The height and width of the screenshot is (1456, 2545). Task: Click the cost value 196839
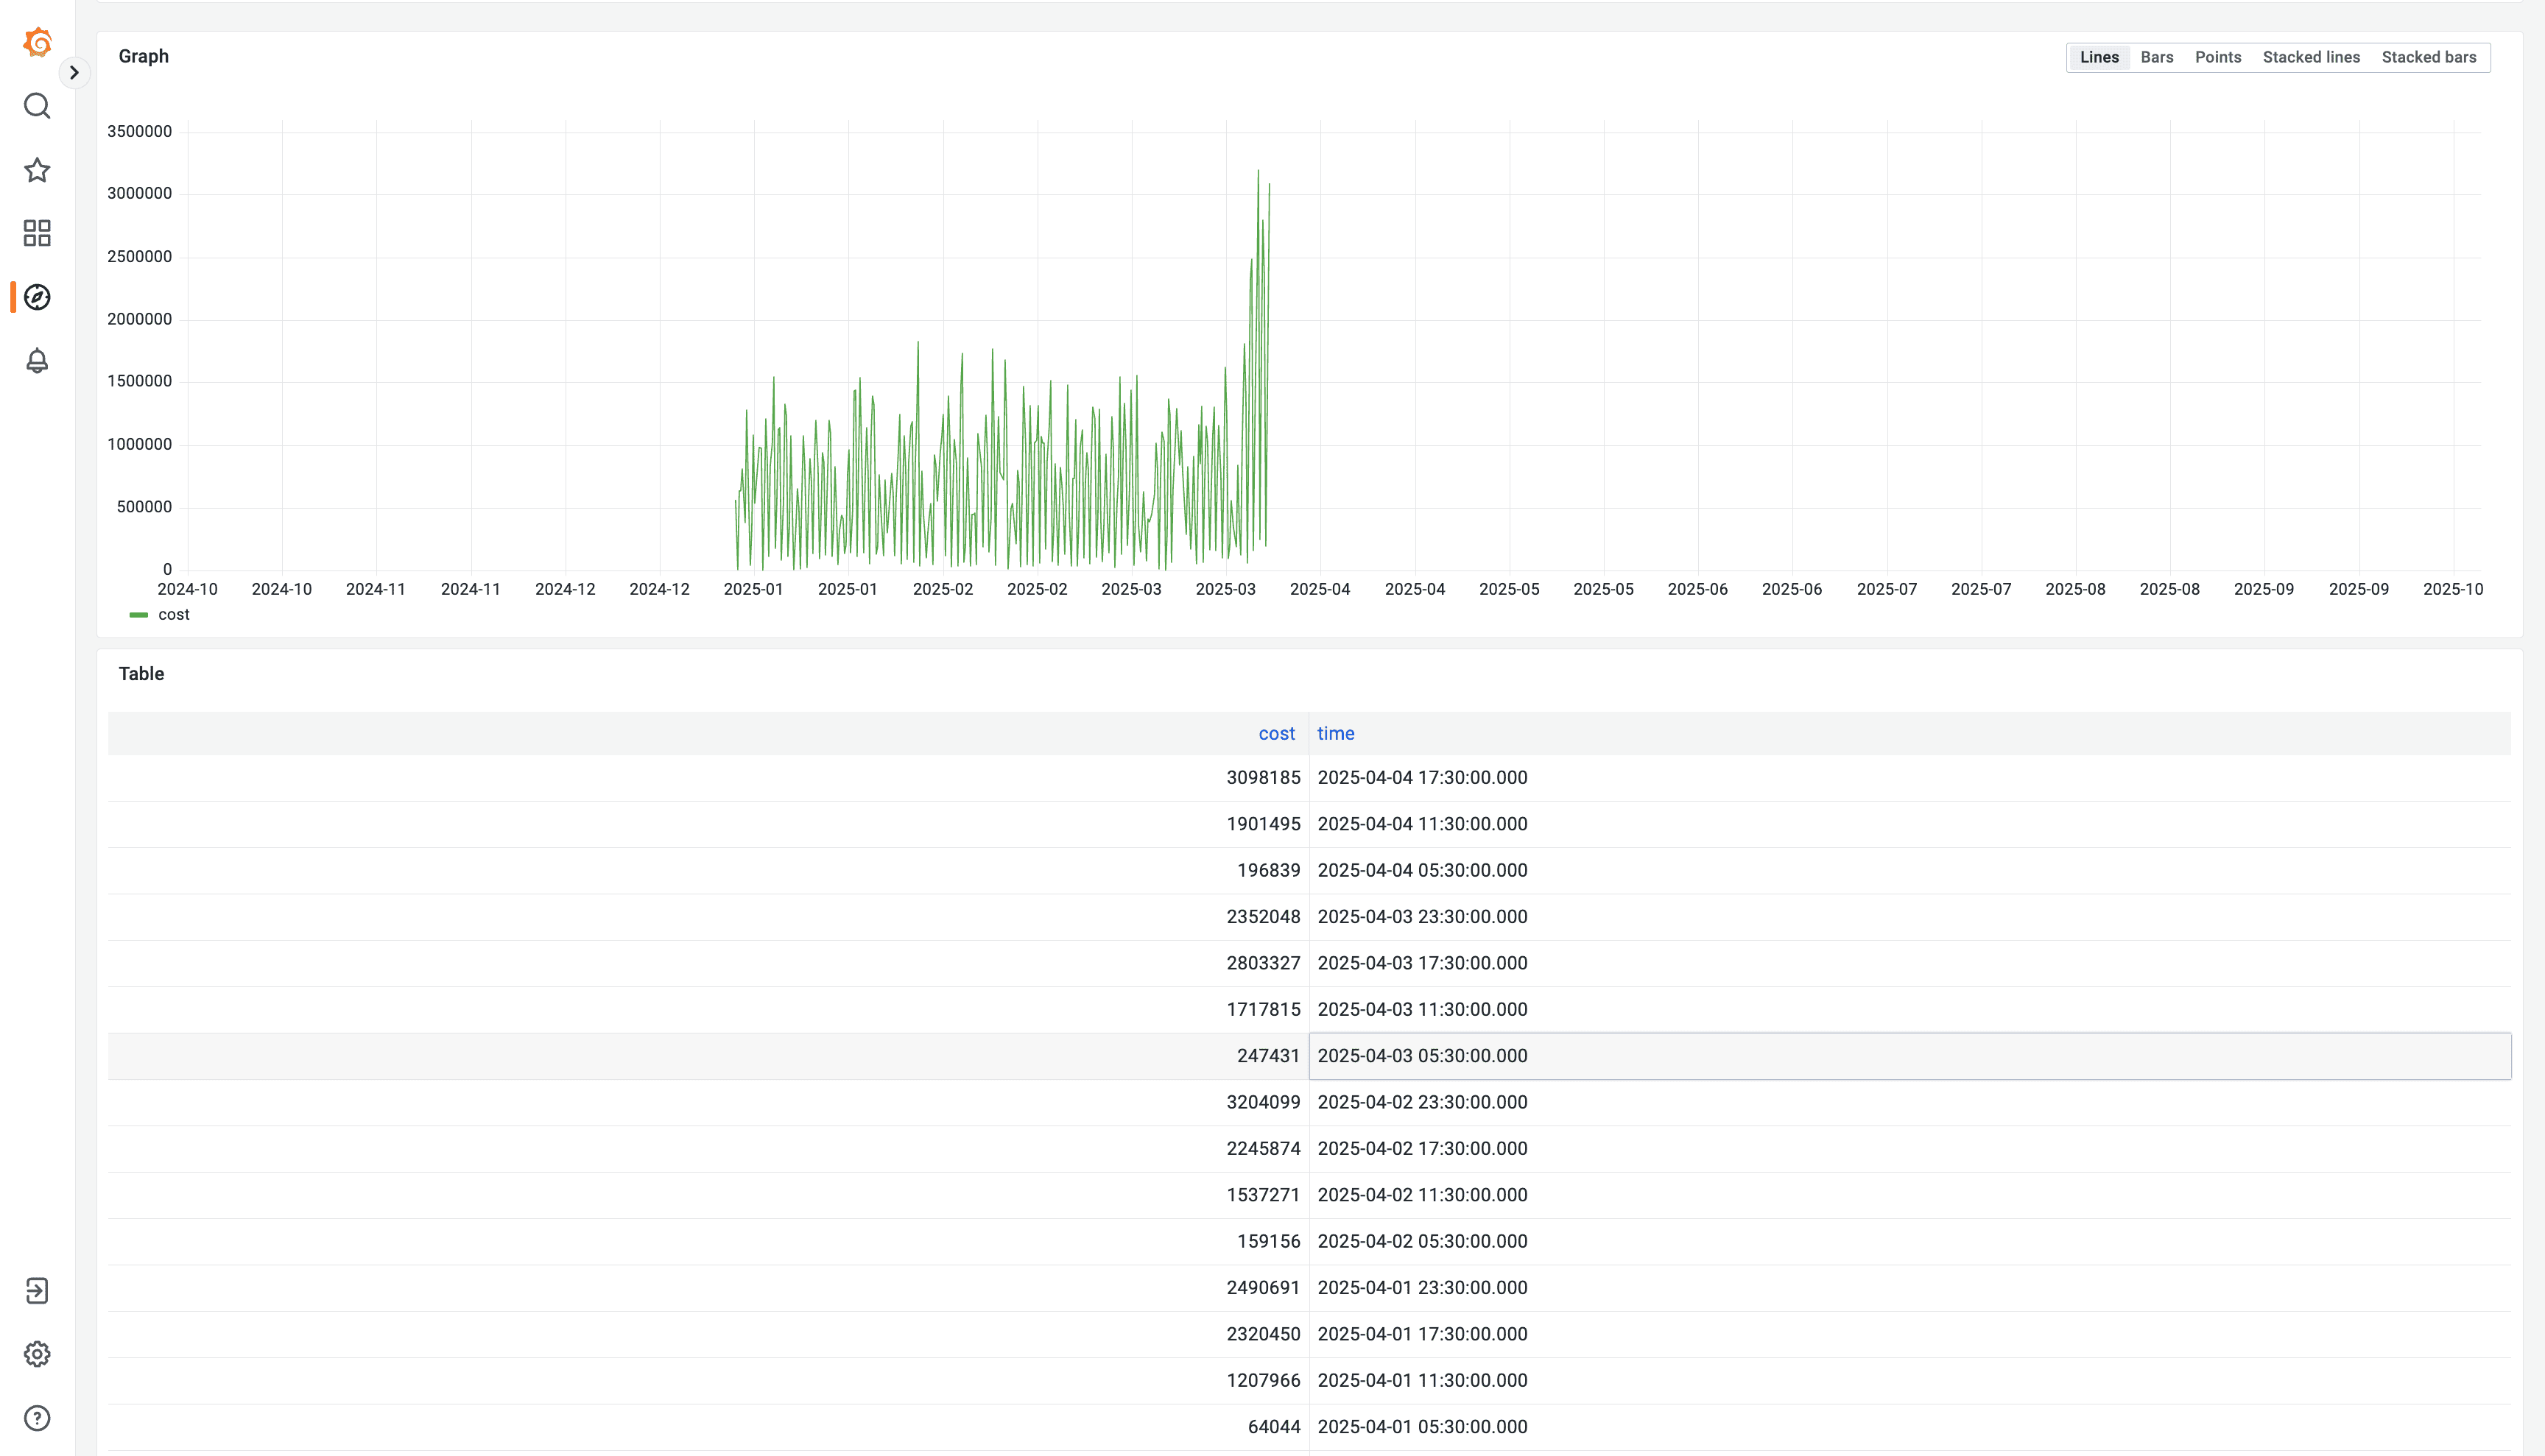[1267, 870]
